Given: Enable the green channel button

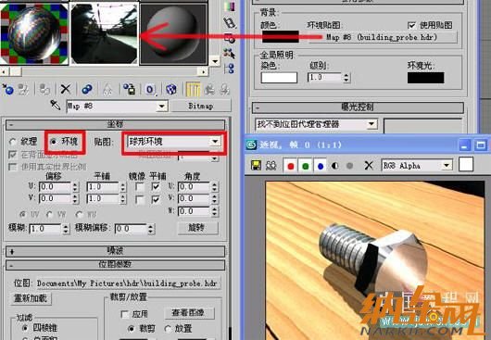Looking at the screenshot, I should [x=306, y=166].
